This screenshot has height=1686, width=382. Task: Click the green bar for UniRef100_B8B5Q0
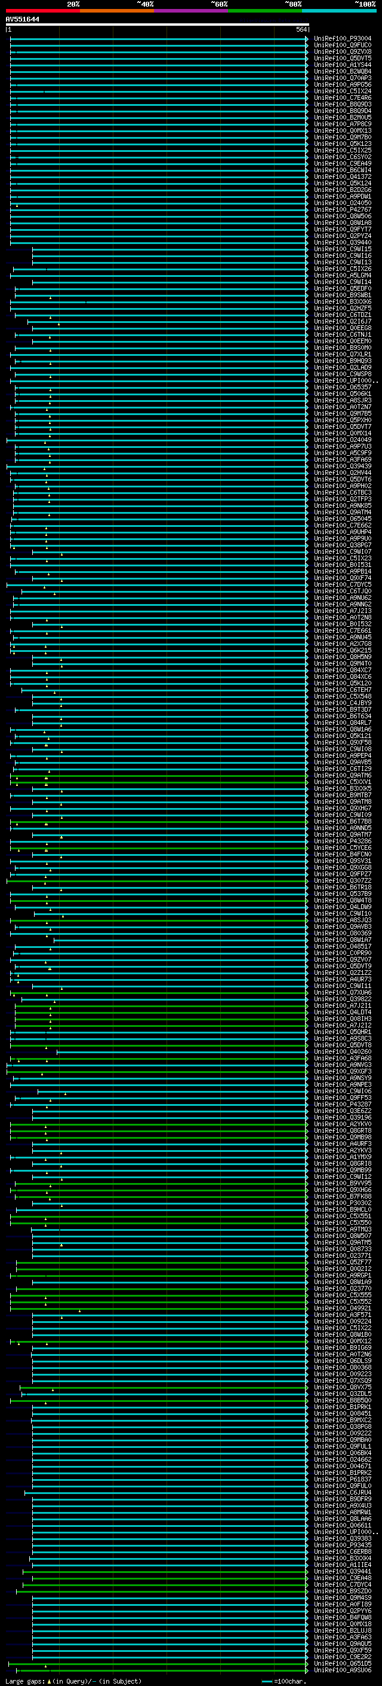pos(159,1401)
